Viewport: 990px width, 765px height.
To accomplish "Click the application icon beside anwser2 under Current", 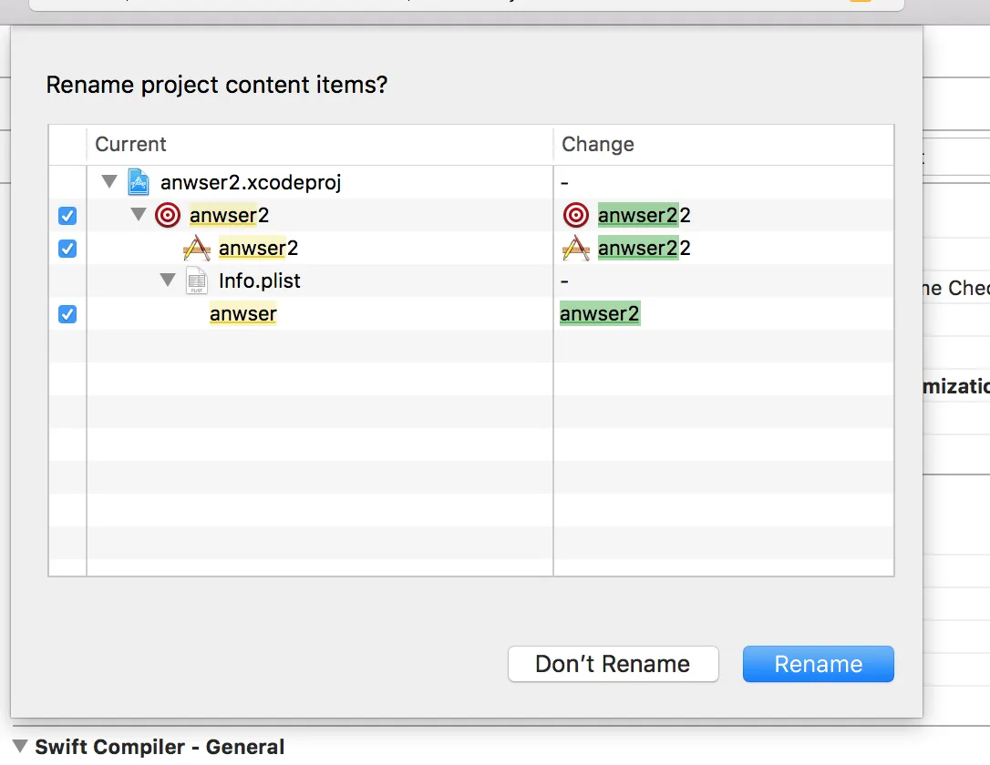I will pyautogui.click(x=197, y=248).
